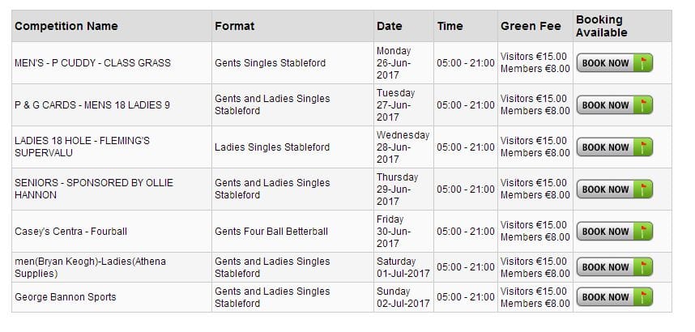
Task: Select the Casey's Centra - Fourball competition name
Action: tap(70, 232)
